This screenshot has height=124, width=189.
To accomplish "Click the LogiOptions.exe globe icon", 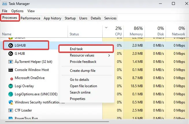I will (11, 94).
